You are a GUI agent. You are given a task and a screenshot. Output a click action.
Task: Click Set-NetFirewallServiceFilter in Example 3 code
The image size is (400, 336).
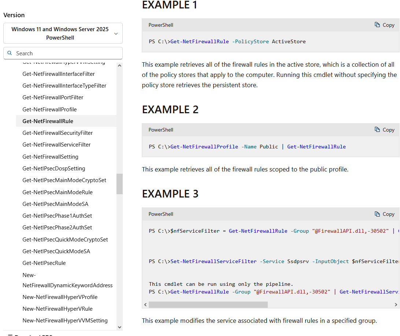(x=214, y=261)
